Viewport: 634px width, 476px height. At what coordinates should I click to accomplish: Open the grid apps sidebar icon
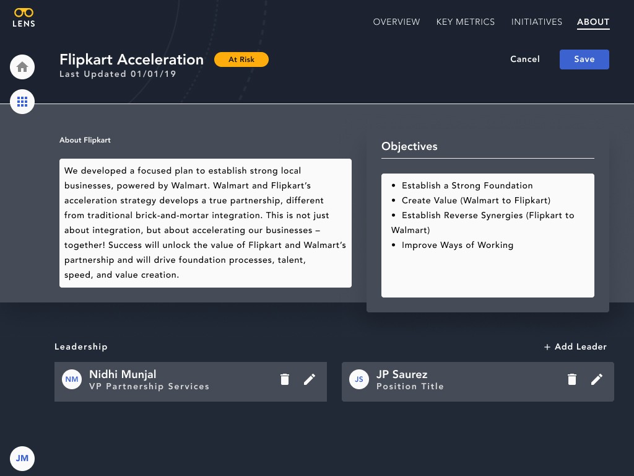point(22,102)
